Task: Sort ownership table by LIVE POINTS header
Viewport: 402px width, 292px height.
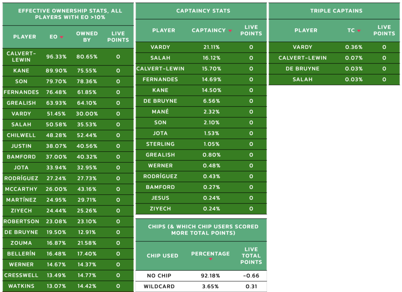Action: (x=118, y=36)
